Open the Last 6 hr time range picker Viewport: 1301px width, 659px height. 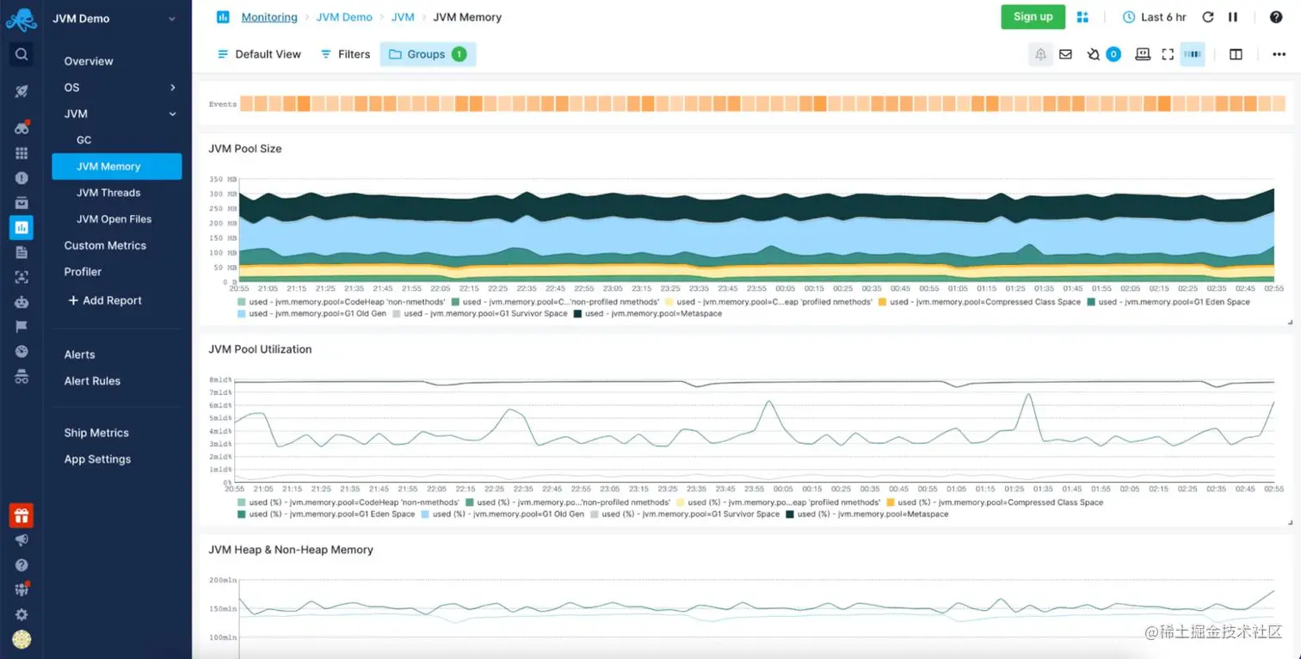(1154, 16)
